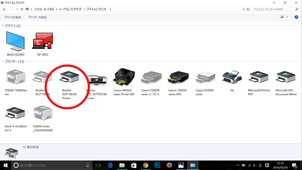Show hidden system tray icons

[x=238, y=166]
